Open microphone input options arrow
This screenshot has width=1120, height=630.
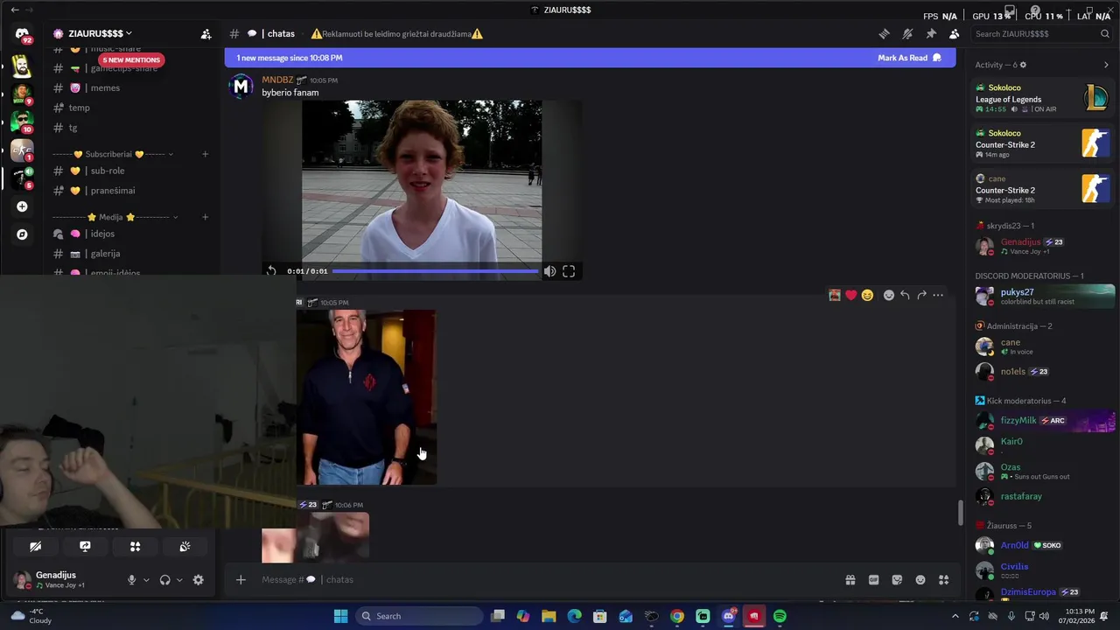(x=146, y=579)
